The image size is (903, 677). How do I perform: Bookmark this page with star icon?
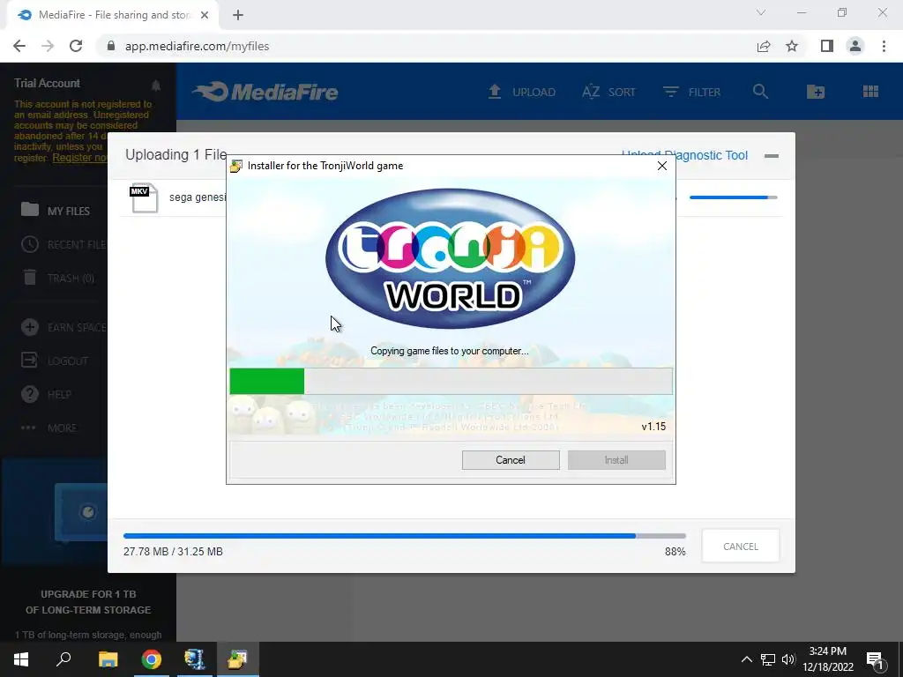[792, 46]
